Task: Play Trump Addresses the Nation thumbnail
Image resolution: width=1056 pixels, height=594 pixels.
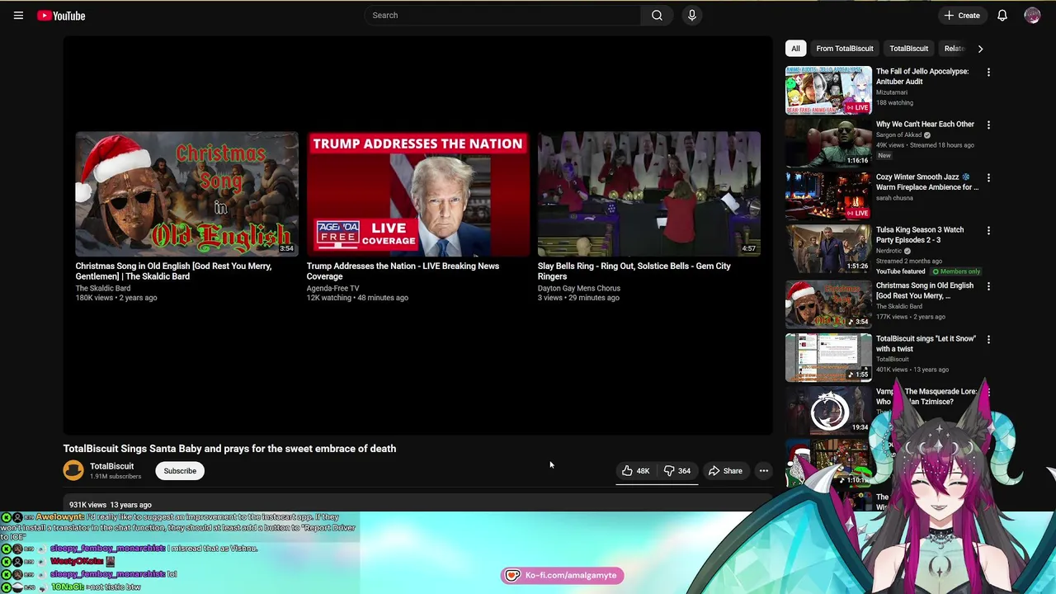Action: coord(417,194)
